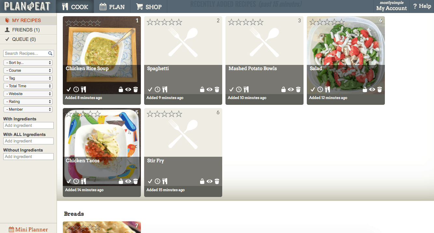The height and width of the screenshot is (233, 434).
Task: Click the clock icon on Mashed Potato Bowls
Action: (x=239, y=89)
